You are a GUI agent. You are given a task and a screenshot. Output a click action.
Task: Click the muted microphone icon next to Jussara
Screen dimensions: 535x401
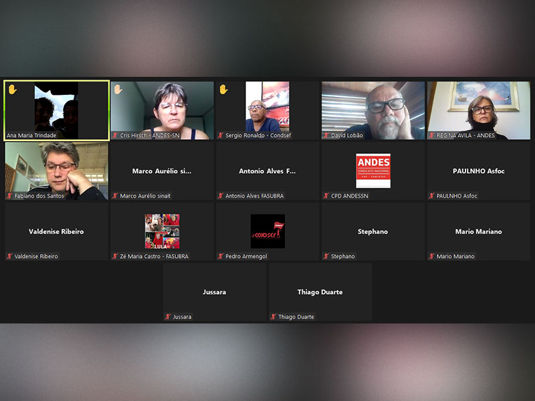(168, 317)
